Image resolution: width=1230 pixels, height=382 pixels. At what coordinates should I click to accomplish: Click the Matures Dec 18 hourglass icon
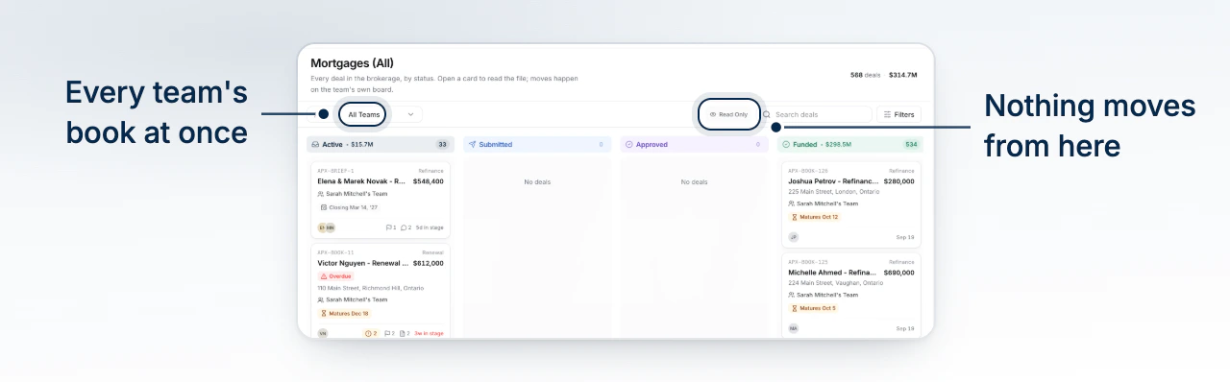click(324, 313)
